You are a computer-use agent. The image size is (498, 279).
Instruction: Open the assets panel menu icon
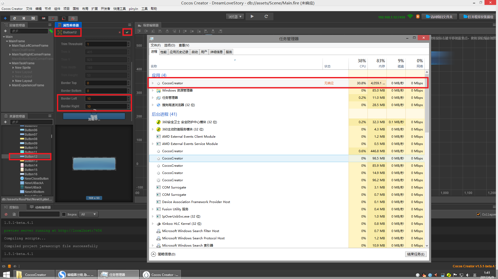[x=50, y=116]
